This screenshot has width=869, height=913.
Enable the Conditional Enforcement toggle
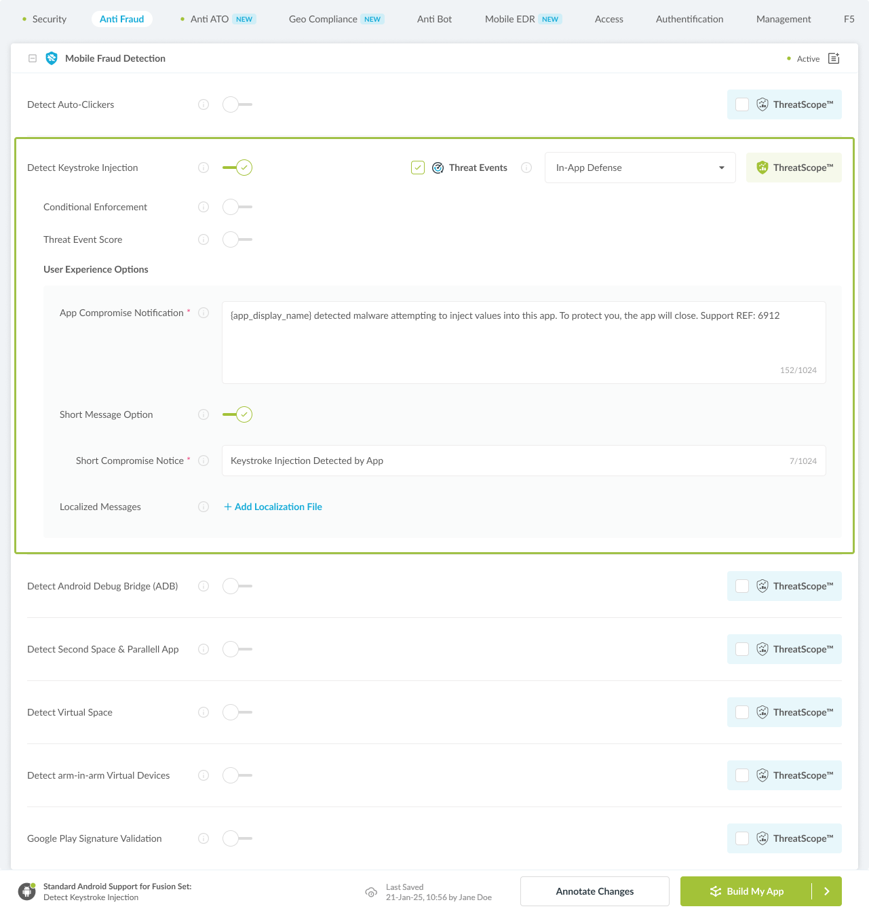click(237, 207)
